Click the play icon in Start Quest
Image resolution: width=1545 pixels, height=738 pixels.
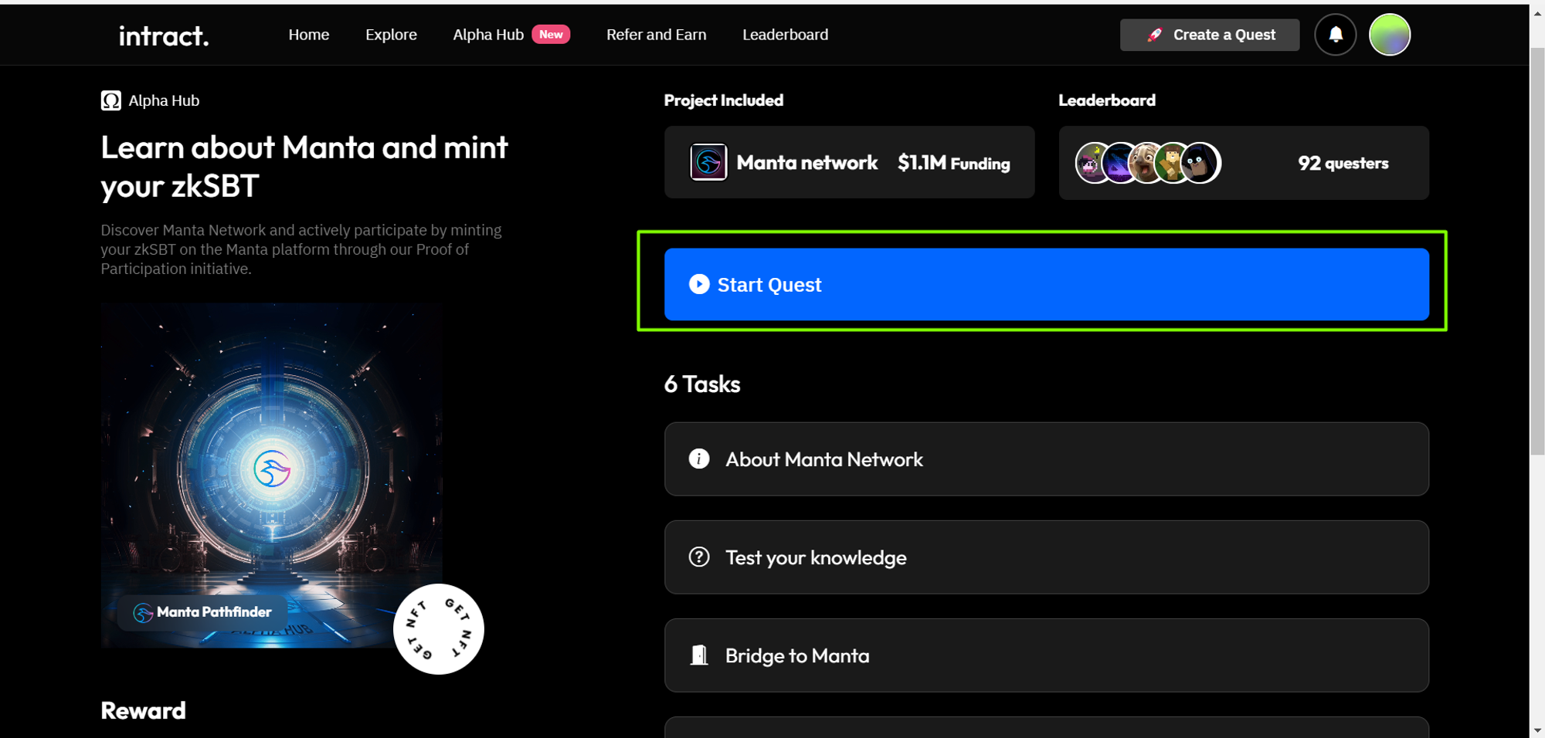[x=699, y=284]
